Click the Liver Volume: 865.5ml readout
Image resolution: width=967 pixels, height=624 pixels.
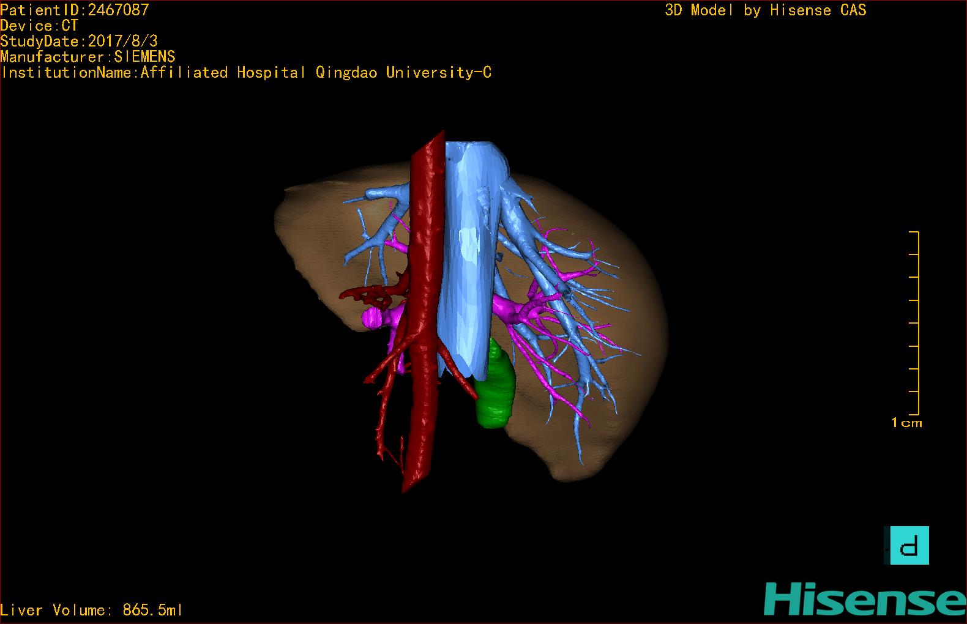point(91,610)
